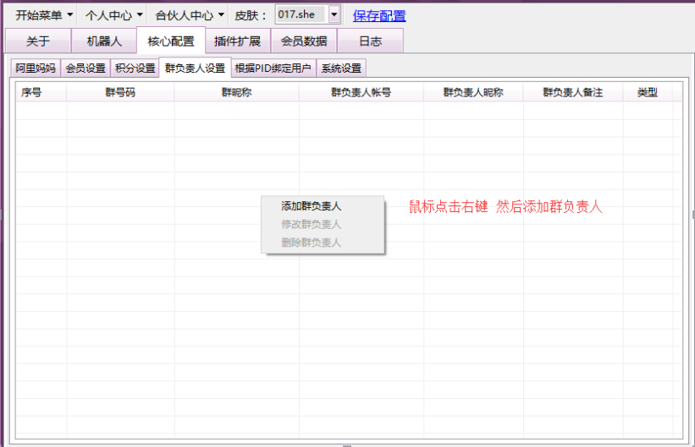This screenshot has height=447, width=695.
Task: Select the 会员设置 sub-tab
Action: 85,68
